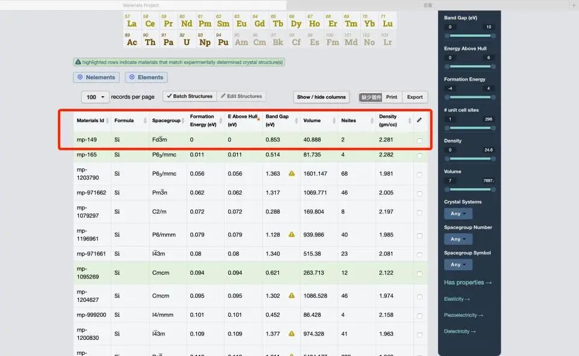Open Has properties link
This screenshot has height=356, width=579.
[x=468, y=282]
